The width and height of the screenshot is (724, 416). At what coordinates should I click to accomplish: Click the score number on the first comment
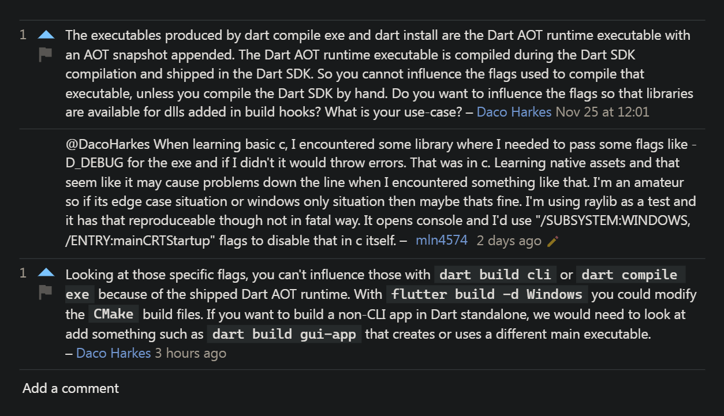coord(23,35)
